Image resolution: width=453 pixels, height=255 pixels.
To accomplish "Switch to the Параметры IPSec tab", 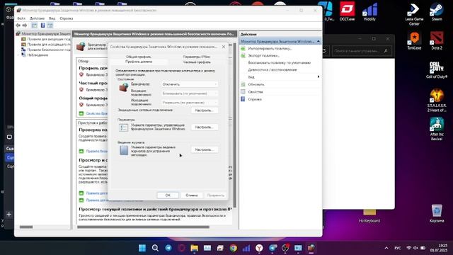I will pos(197,57).
